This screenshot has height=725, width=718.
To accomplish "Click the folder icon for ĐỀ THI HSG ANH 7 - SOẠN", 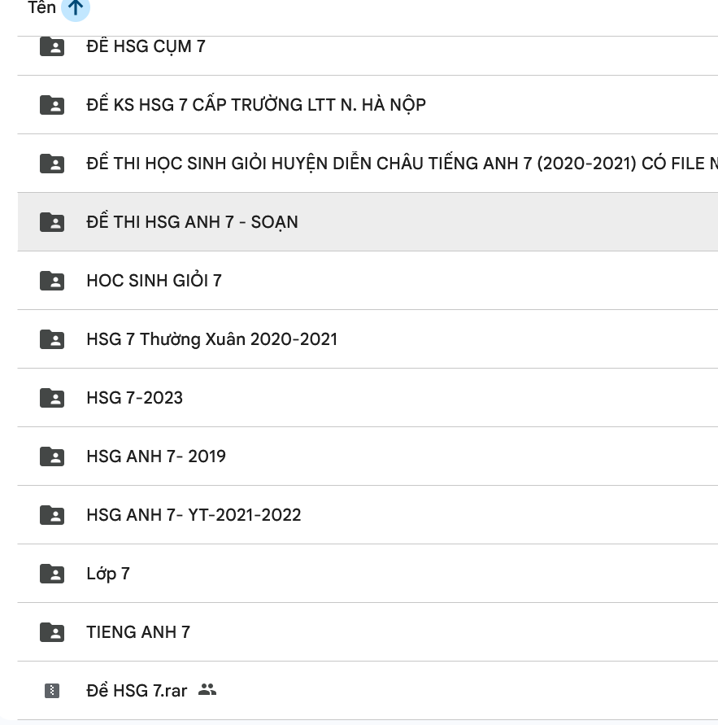I will click(52, 222).
